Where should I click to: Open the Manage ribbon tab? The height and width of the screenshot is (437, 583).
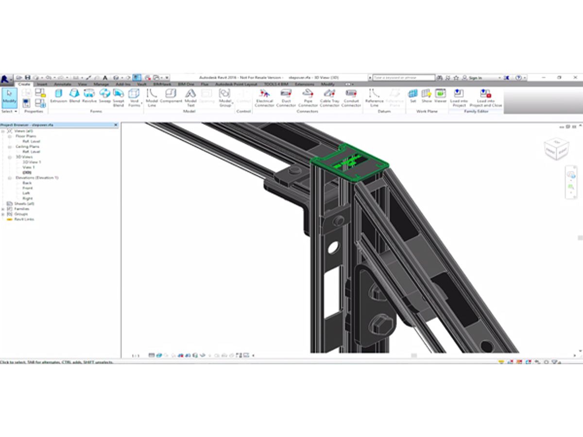click(101, 84)
